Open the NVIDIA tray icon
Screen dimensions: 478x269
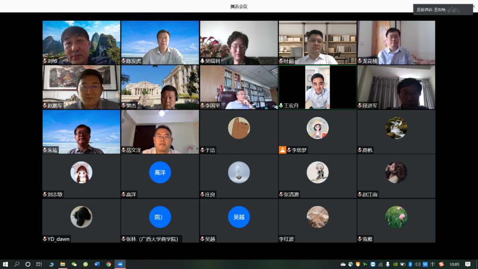[x=395, y=264]
